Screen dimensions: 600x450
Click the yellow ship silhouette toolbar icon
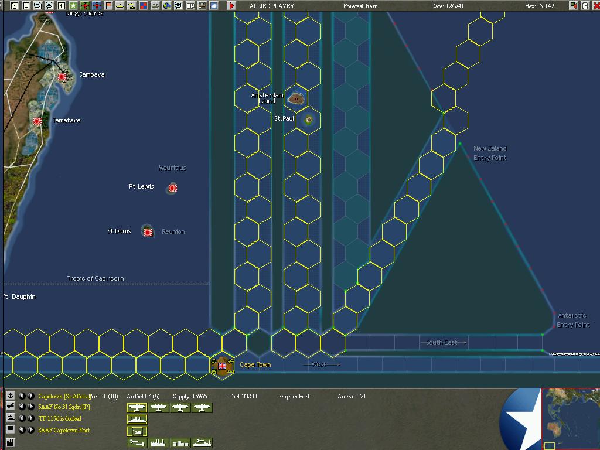click(x=120, y=6)
